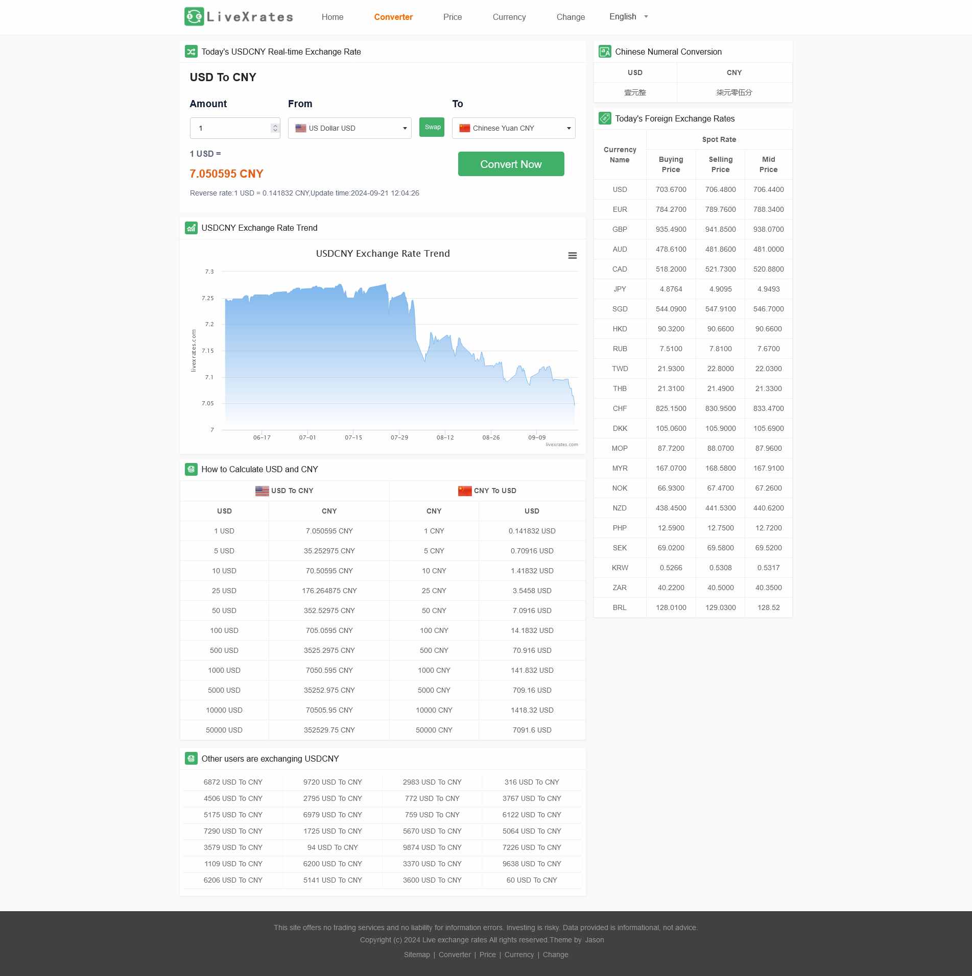972x976 pixels.
Task: Click the Chinese Numeral Conversion translate icon
Action: click(x=605, y=52)
